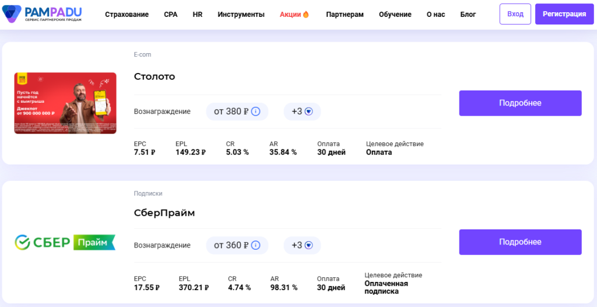Select the AR value 98.31 %

284,288
